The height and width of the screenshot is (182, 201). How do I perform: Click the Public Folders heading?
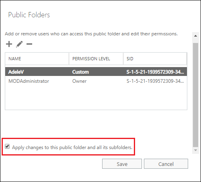(x=29, y=15)
